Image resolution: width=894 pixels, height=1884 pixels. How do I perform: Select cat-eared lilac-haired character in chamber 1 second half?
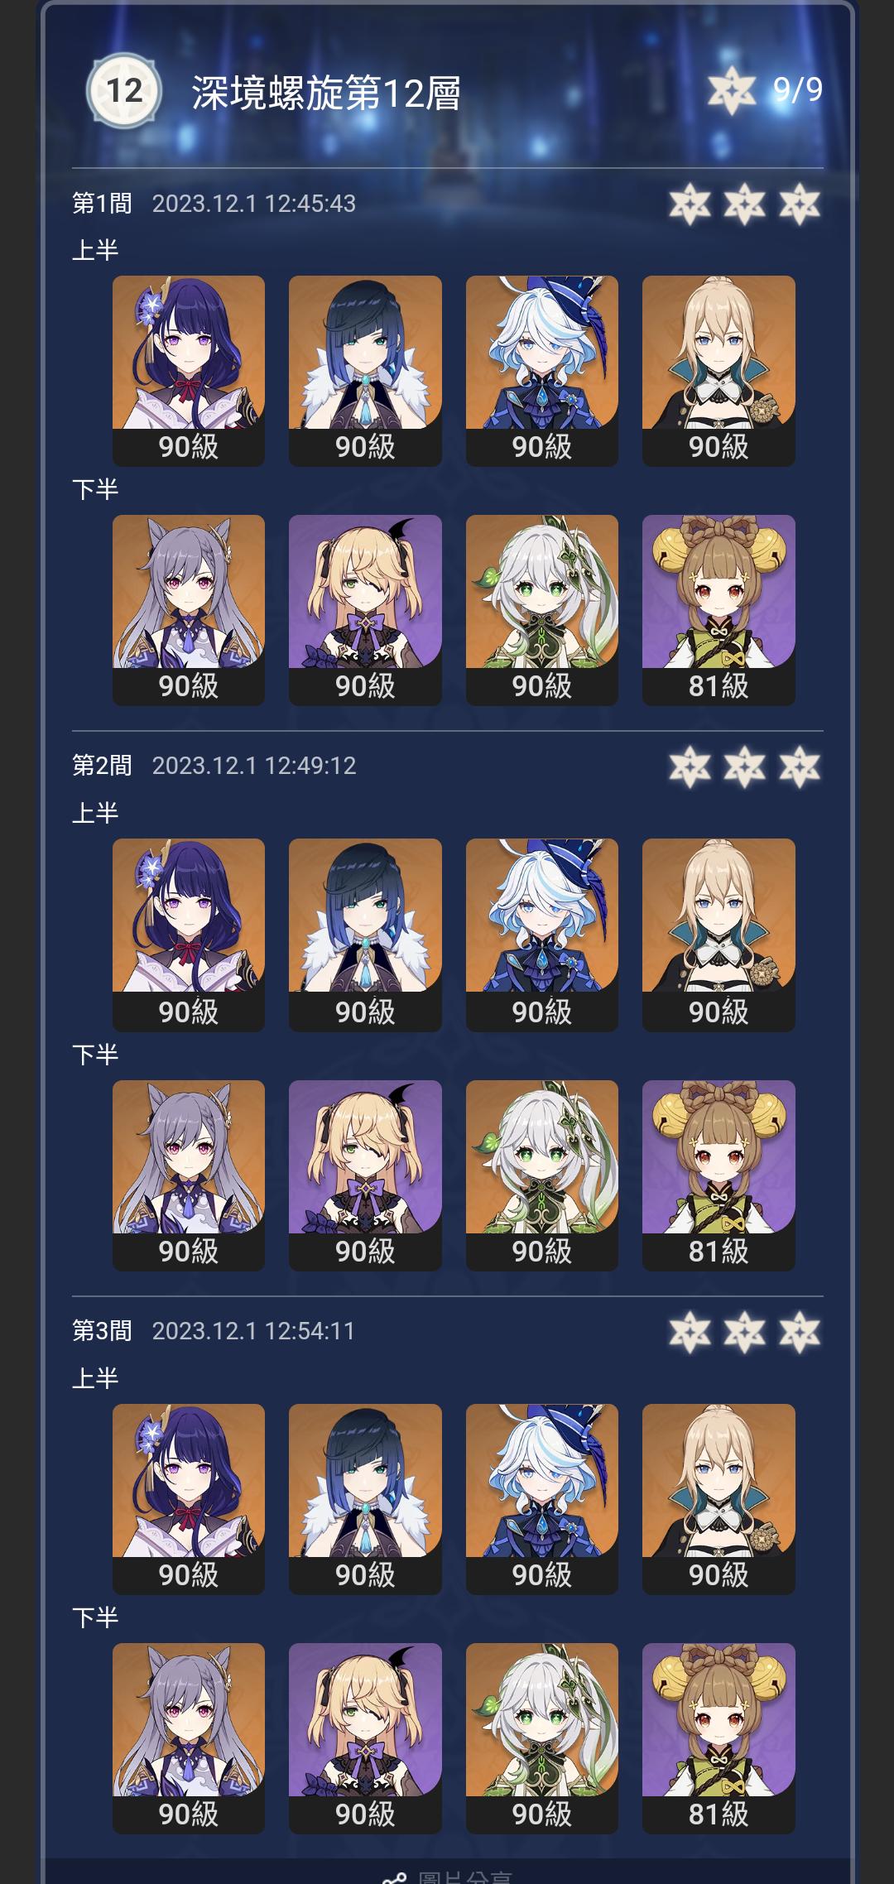coord(189,610)
